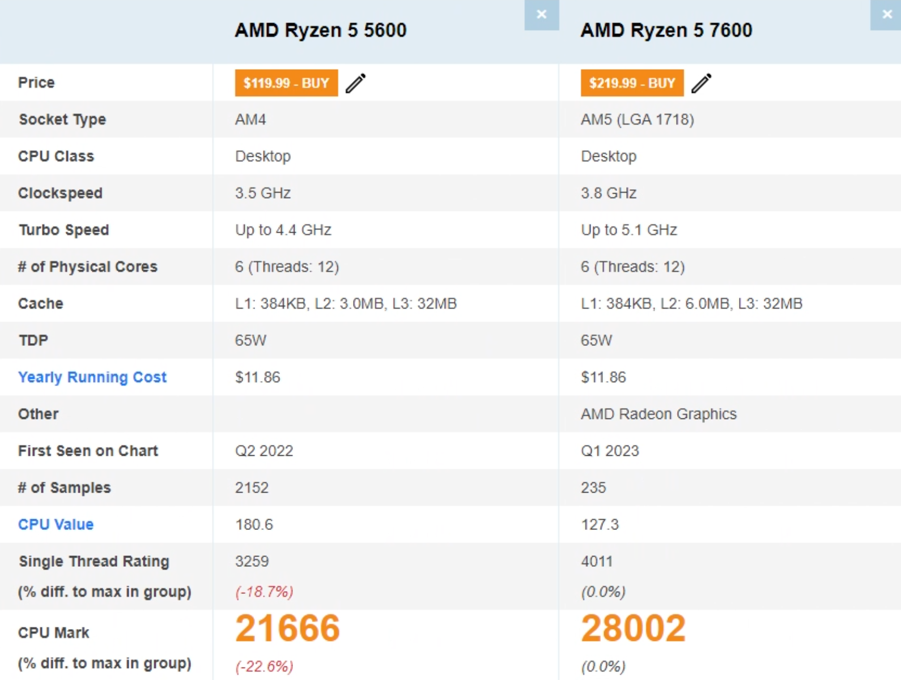The image size is (901, 680).
Task: Click the CPU Class row label
Action: [x=56, y=156]
